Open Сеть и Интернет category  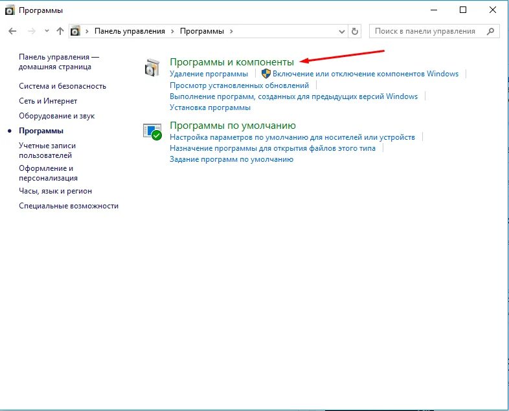48,101
